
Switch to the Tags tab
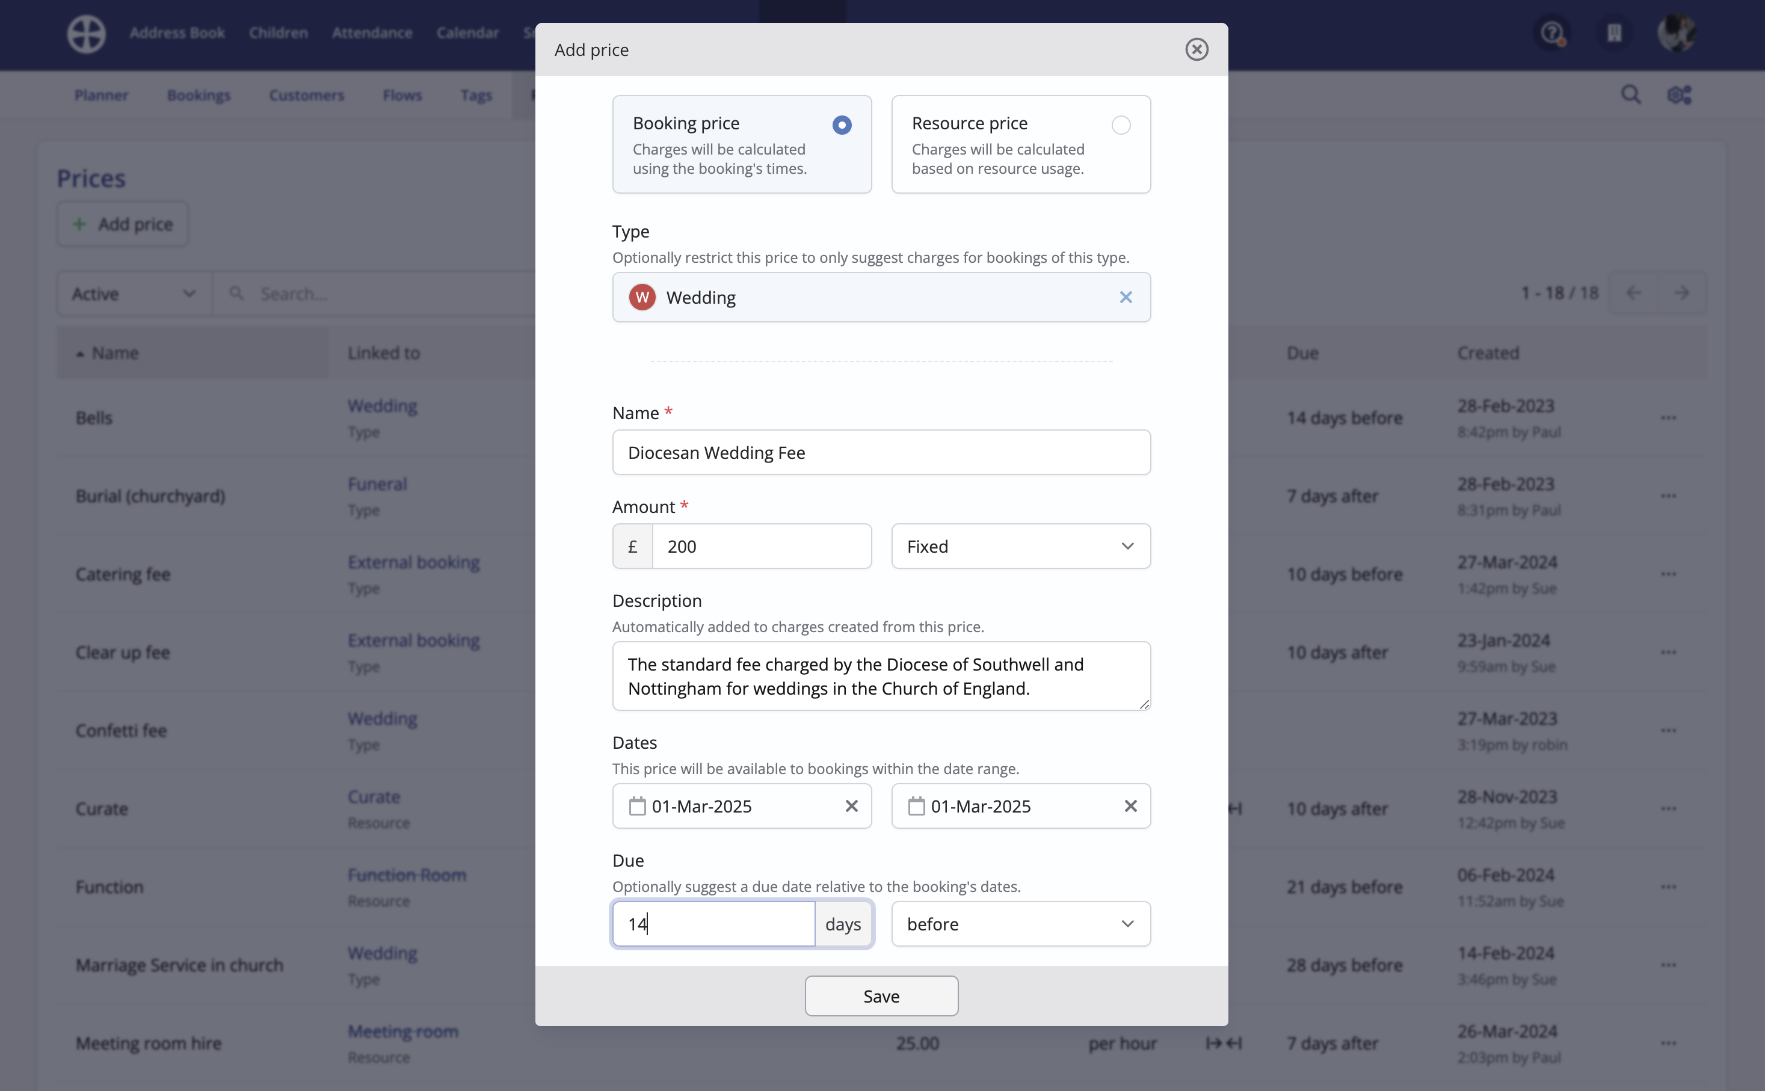coord(476,95)
